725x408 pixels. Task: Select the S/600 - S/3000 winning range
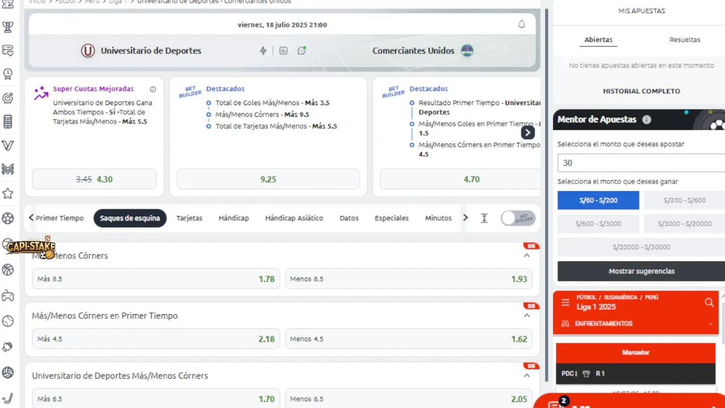tap(598, 223)
